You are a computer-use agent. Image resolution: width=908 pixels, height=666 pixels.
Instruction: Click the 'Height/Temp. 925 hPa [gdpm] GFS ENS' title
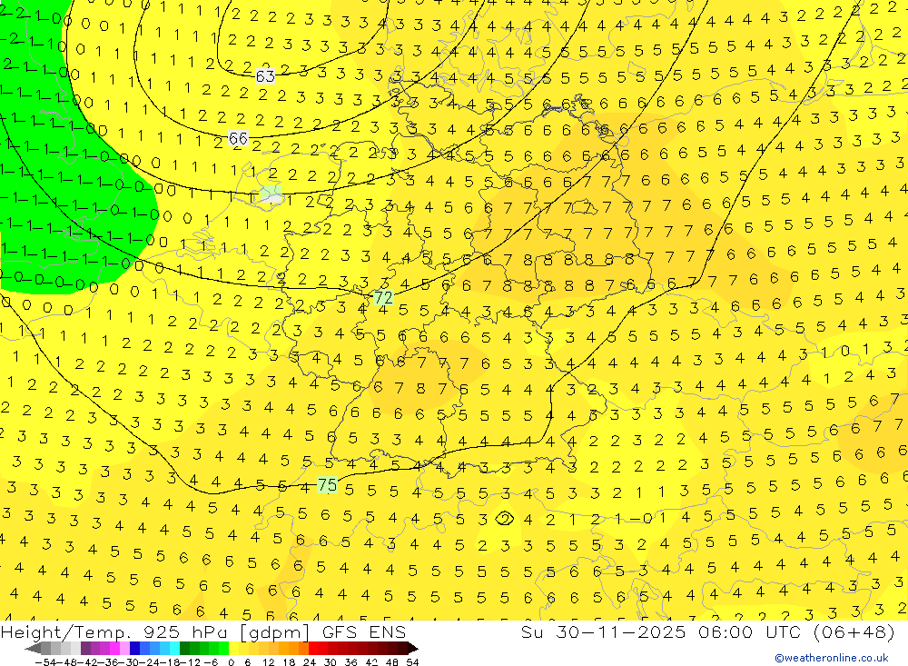(203, 631)
